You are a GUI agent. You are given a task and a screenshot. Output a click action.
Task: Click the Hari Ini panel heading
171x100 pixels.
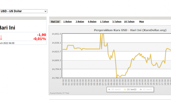8,28
